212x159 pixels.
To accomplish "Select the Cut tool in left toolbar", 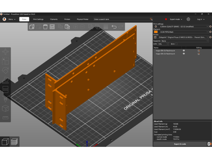I will 5,89.
